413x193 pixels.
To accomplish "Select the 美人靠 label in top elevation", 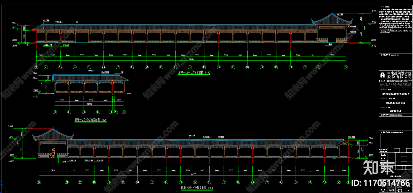I will [331, 44].
